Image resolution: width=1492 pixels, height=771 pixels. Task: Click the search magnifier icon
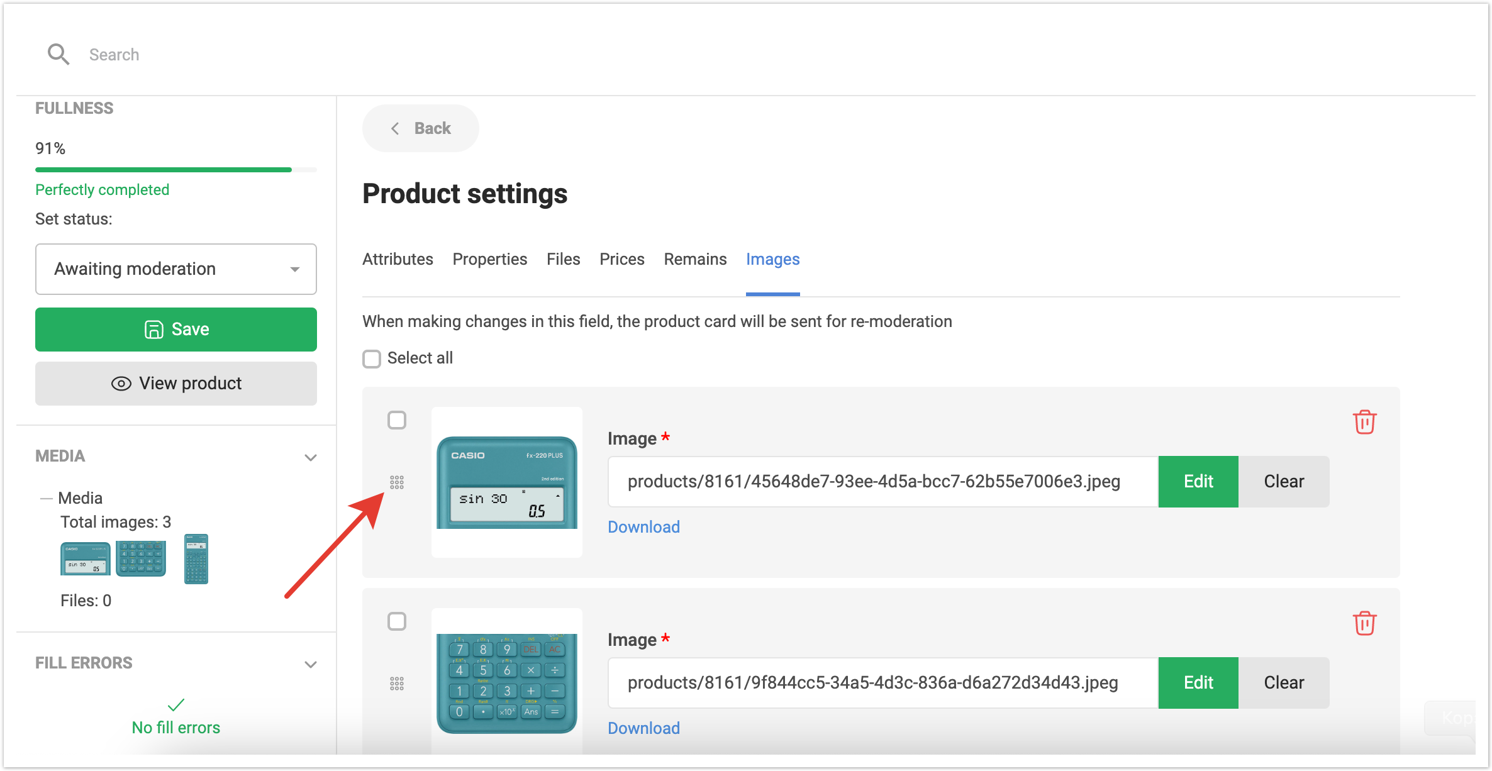click(x=58, y=55)
